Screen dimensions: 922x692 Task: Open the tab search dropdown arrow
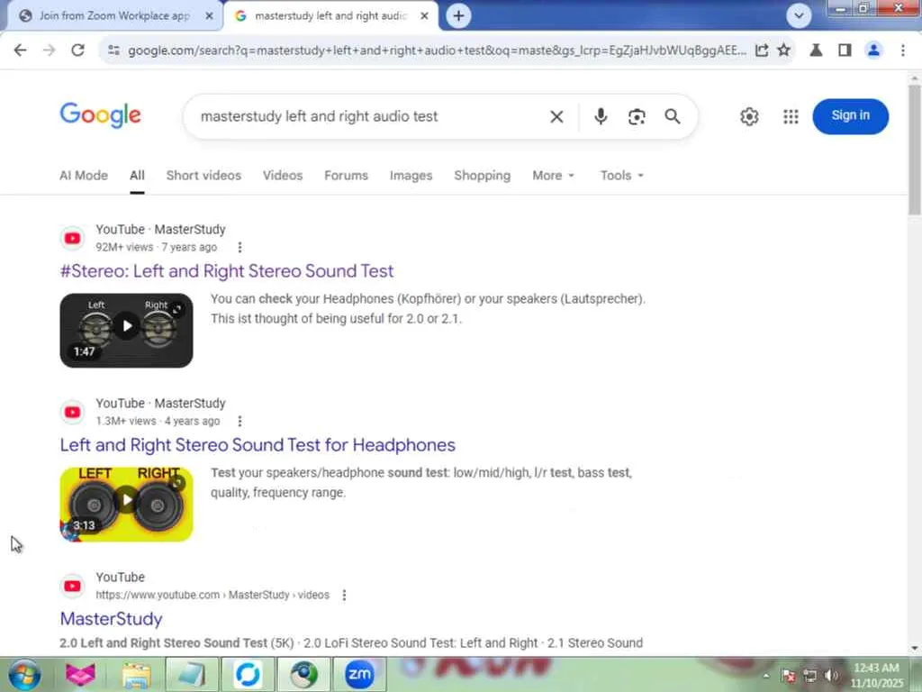tap(799, 16)
